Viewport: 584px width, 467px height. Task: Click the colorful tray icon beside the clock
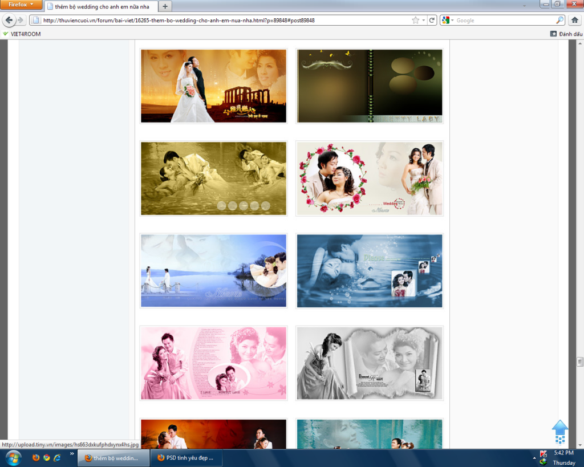(544, 462)
